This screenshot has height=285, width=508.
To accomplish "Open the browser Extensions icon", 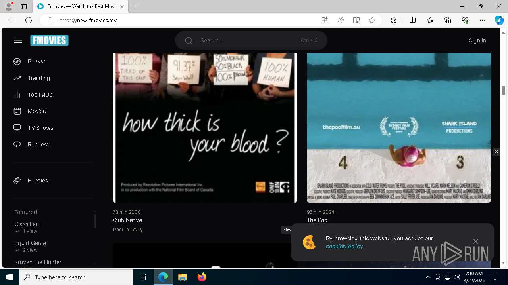I will click(x=393, y=20).
